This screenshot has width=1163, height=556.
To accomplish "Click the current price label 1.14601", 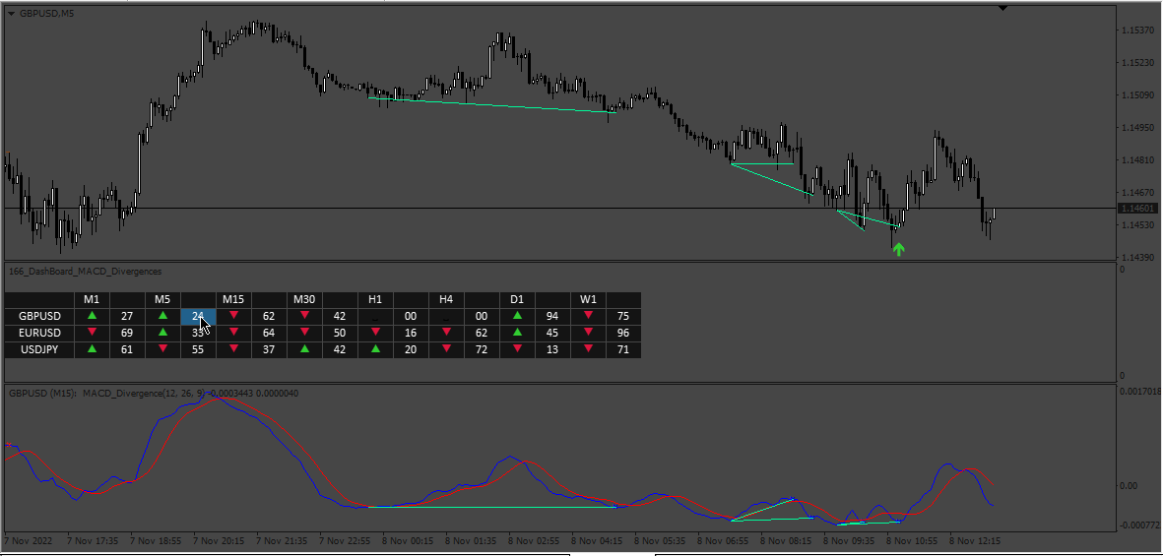I will (1137, 209).
